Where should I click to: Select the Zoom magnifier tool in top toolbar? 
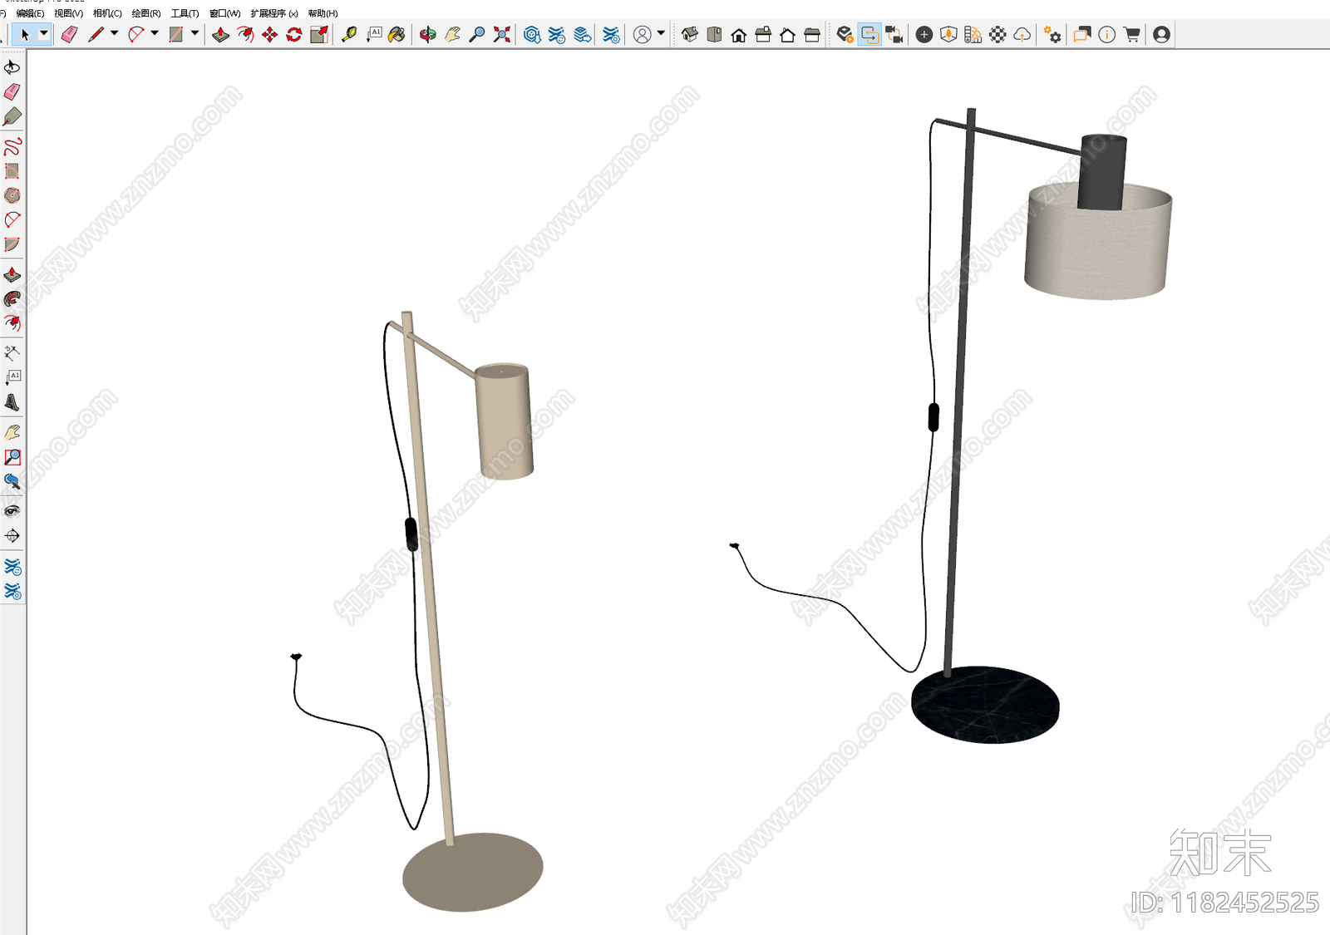pos(477,34)
